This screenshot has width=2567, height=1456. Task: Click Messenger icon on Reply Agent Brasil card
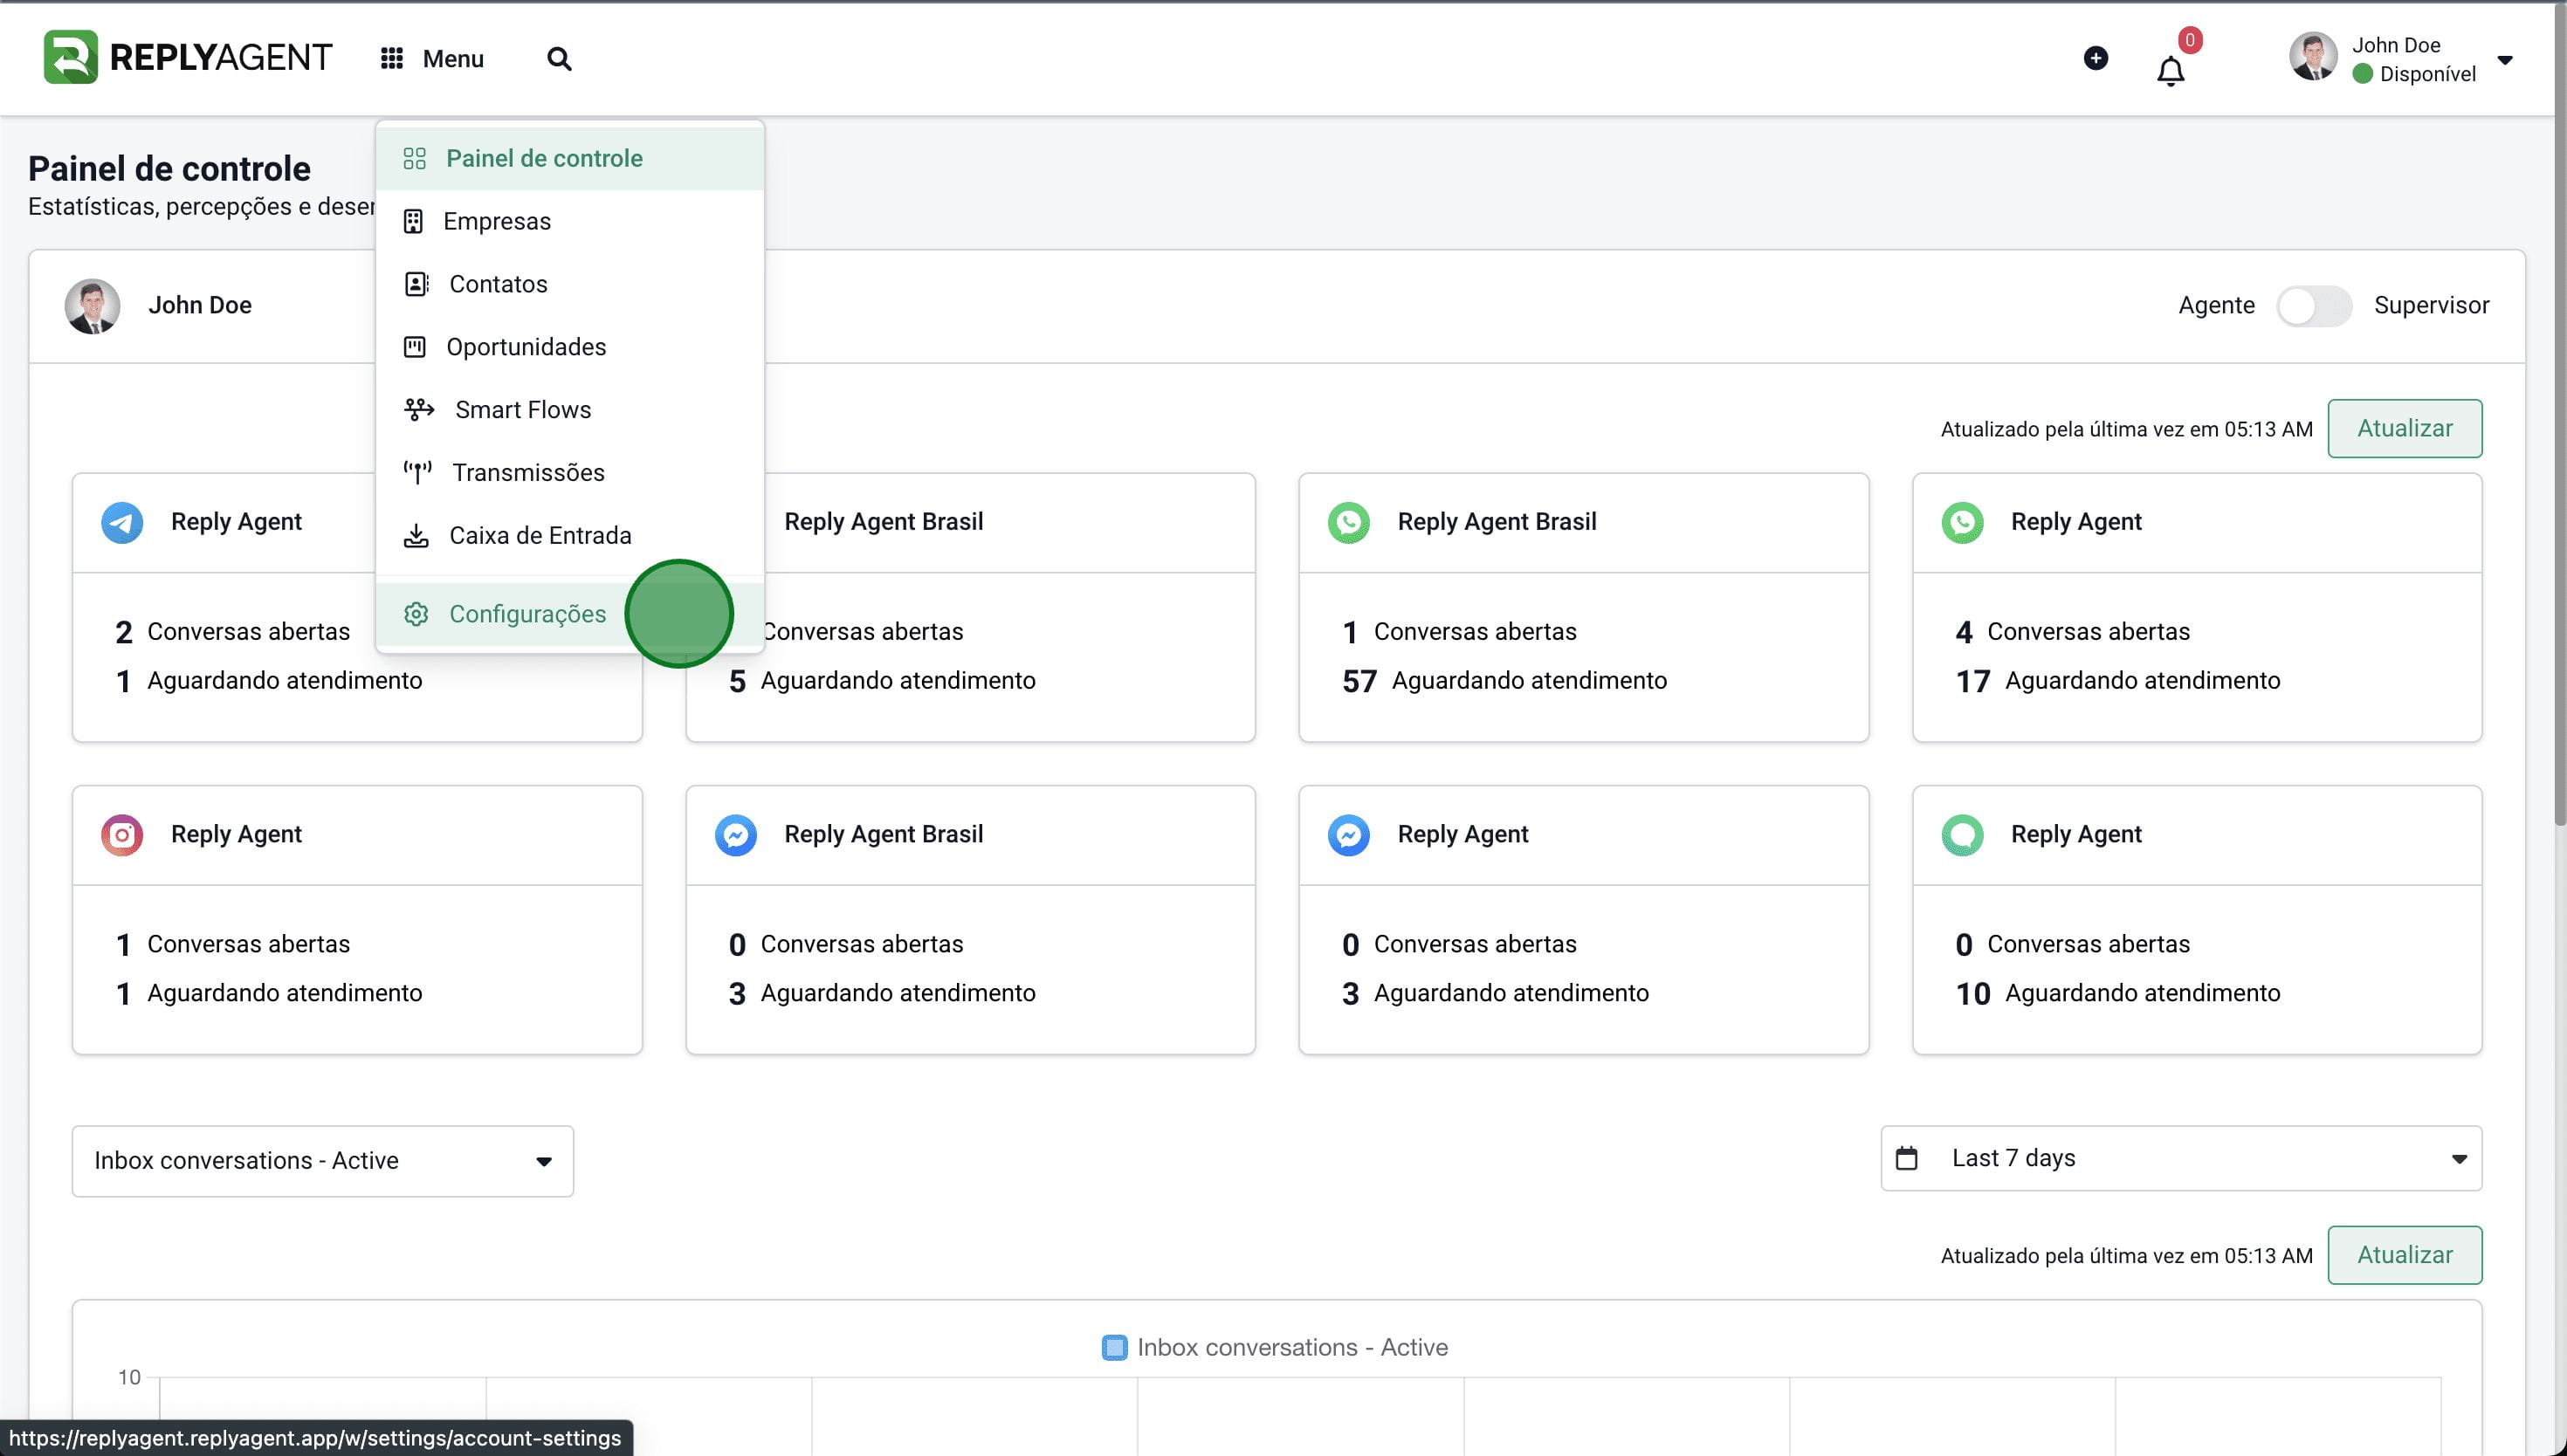[x=736, y=835]
